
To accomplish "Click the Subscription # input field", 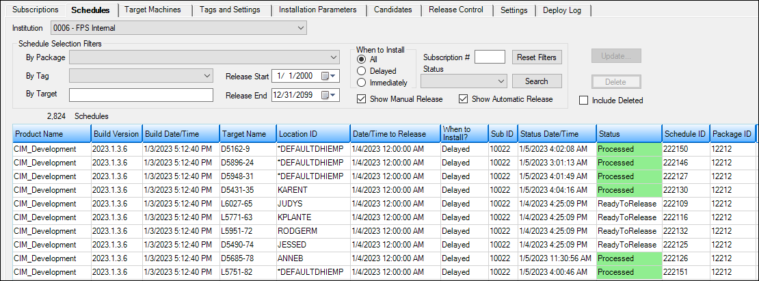I will (490, 57).
